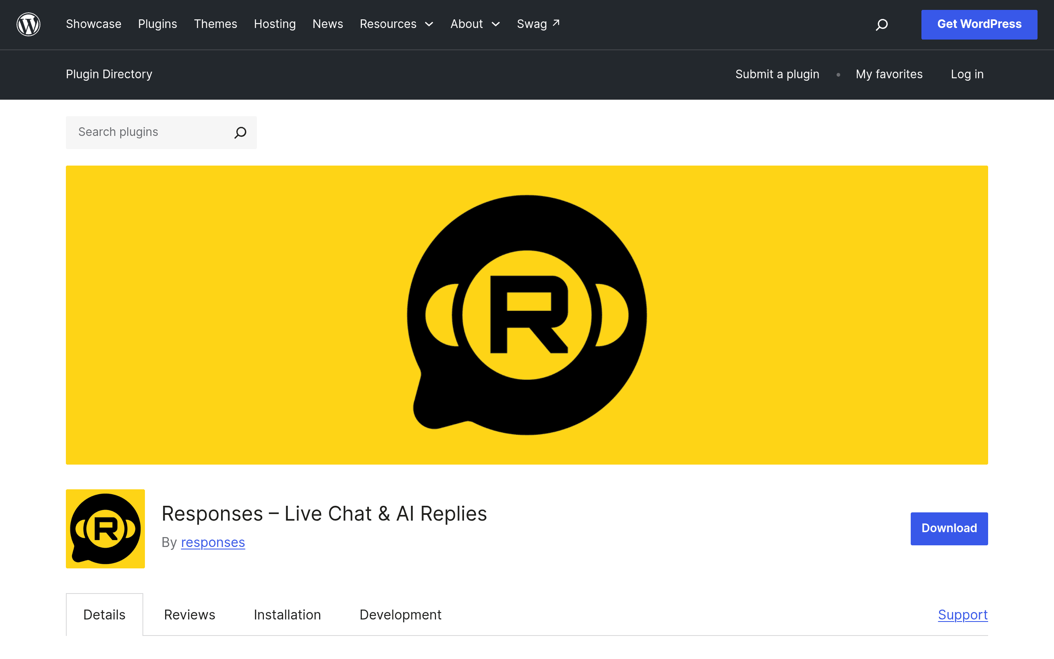Expand the About dropdown menu
This screenshot has width=1054, height=659.
(x=475, y=24)
